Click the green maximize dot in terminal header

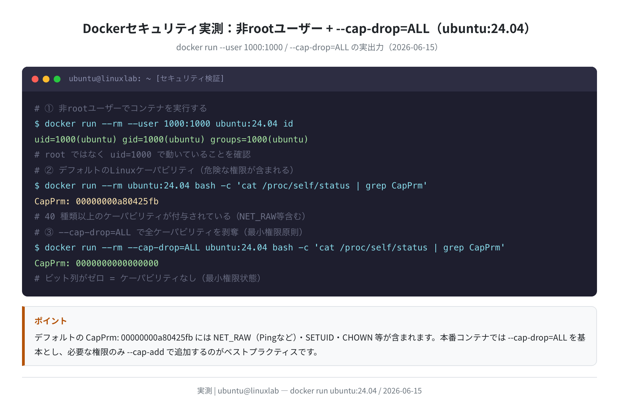pos(57,79)
